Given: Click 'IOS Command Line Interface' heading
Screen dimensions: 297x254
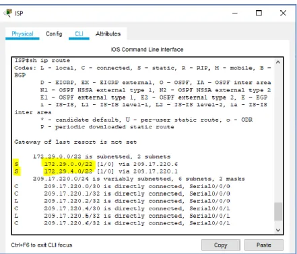Looking at the screenshot, I should pos(147,50).
